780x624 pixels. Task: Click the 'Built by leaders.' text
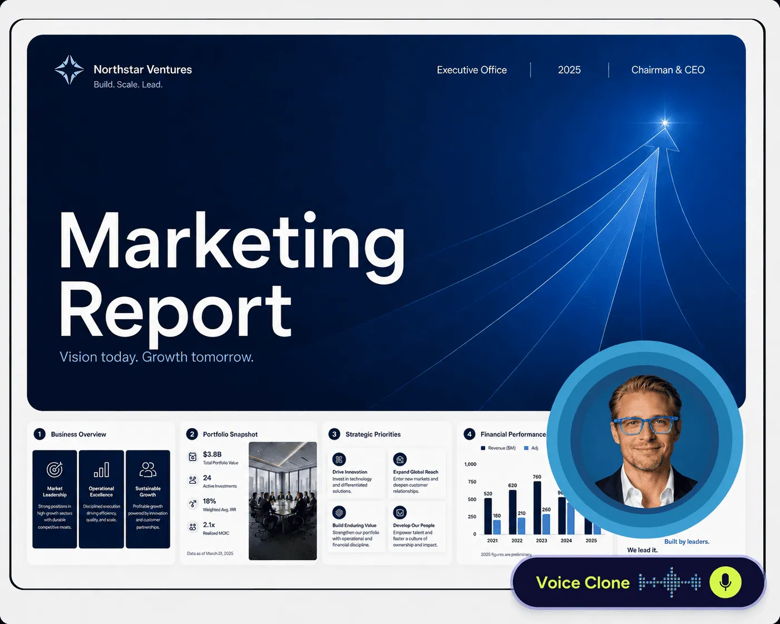pos(687,542)
